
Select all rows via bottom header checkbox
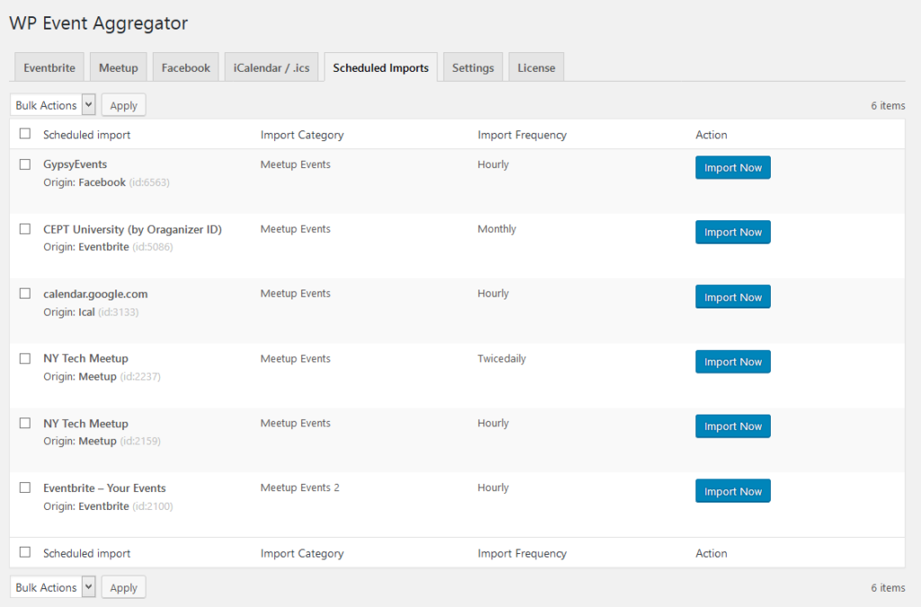point(24,552)
